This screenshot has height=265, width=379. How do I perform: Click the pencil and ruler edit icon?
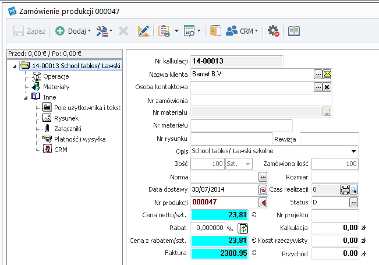(143, 31)
